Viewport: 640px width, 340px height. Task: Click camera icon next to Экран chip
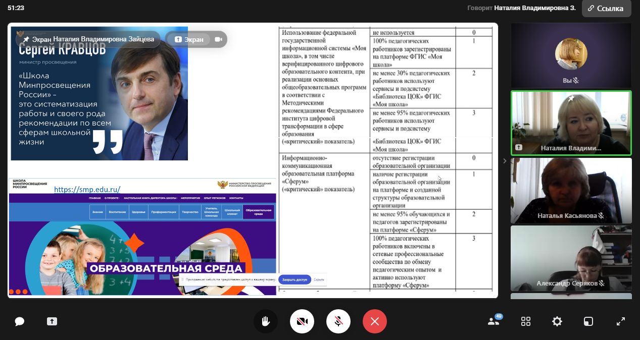219,39
